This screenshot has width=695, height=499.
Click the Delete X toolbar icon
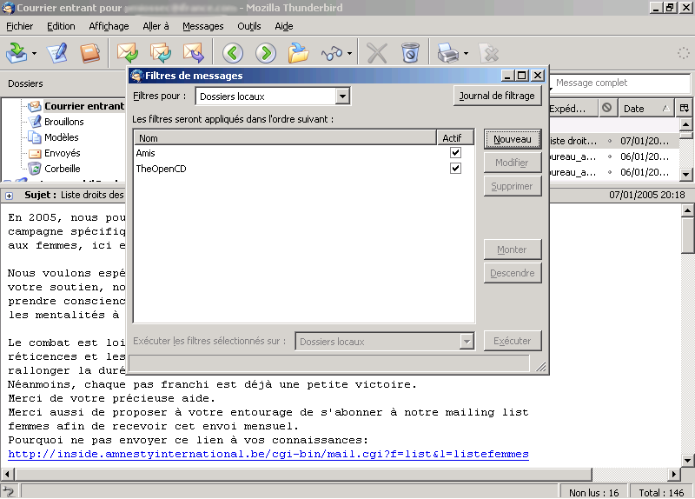pyautogui.click(x=377, y=53)
